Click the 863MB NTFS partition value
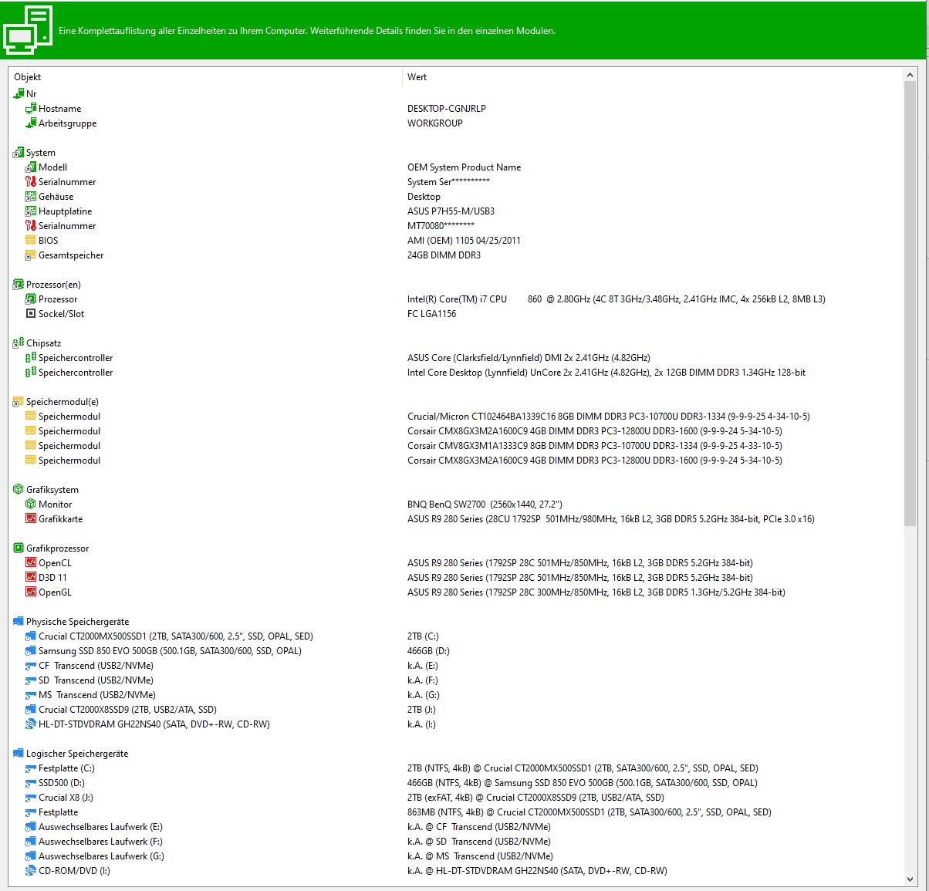 coord(589,812)
